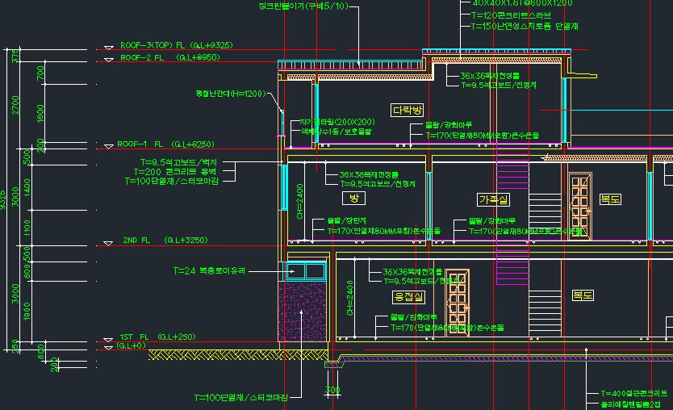Click the 1ST FL level marker triangle
673x410 pixels.
pyautogui.click(x=107, y=339)
